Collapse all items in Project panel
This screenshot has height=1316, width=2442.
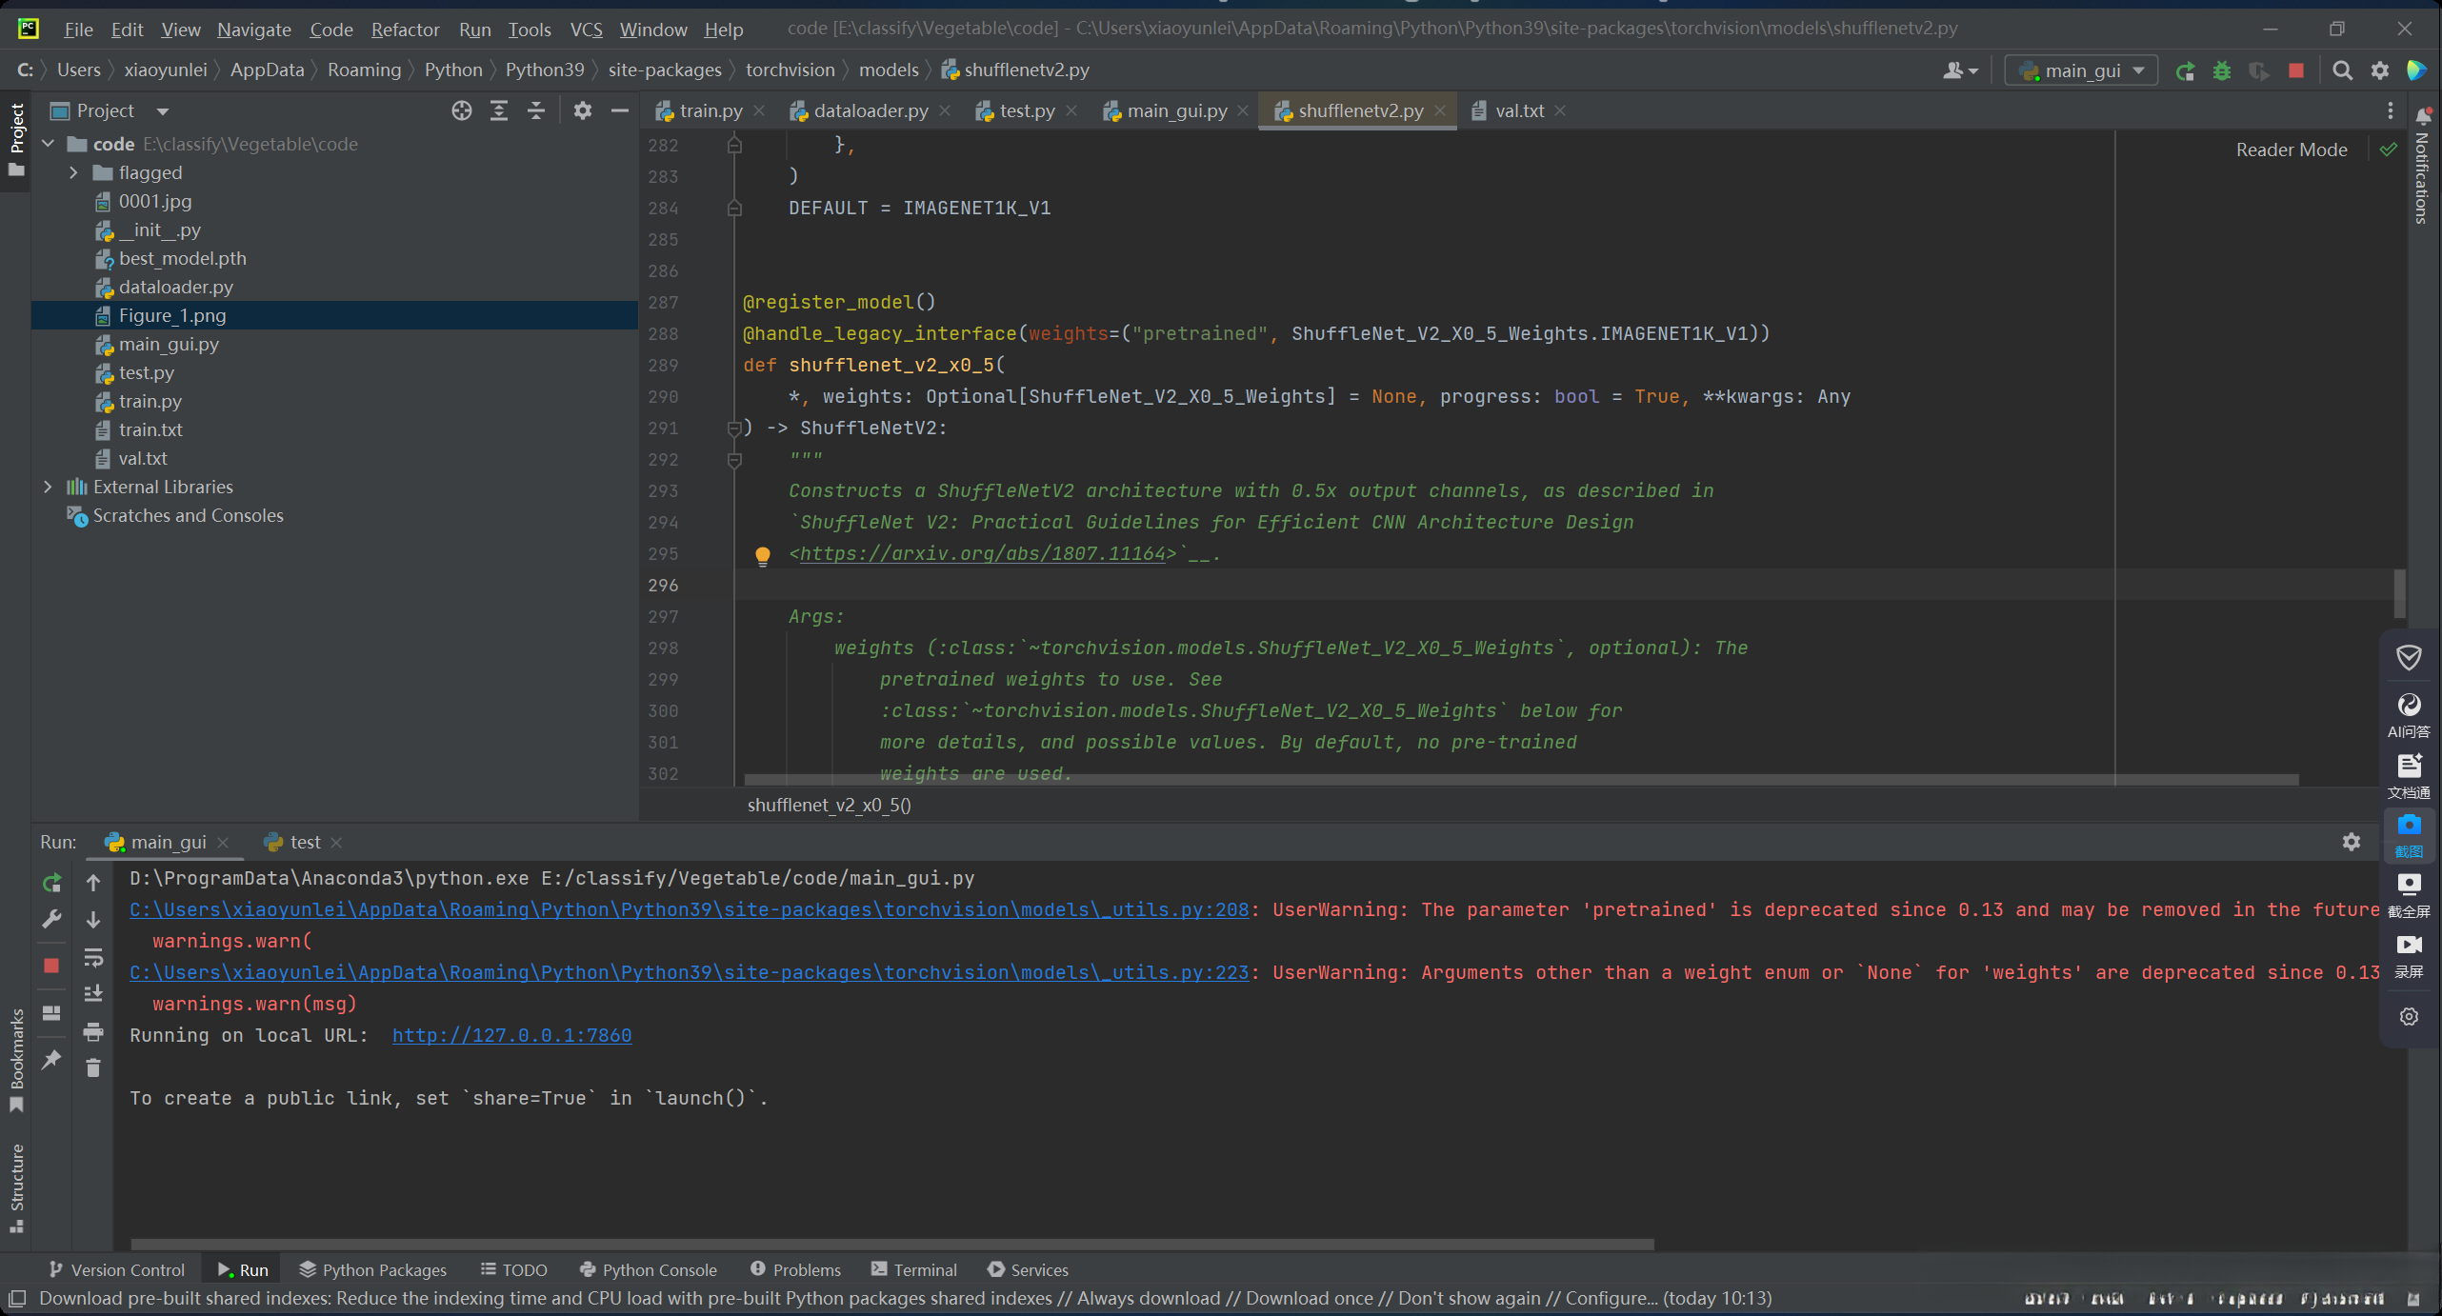[536, 110]
